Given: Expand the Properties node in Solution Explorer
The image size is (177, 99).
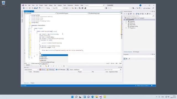Looking at the screenshot, I should [126, 21].
